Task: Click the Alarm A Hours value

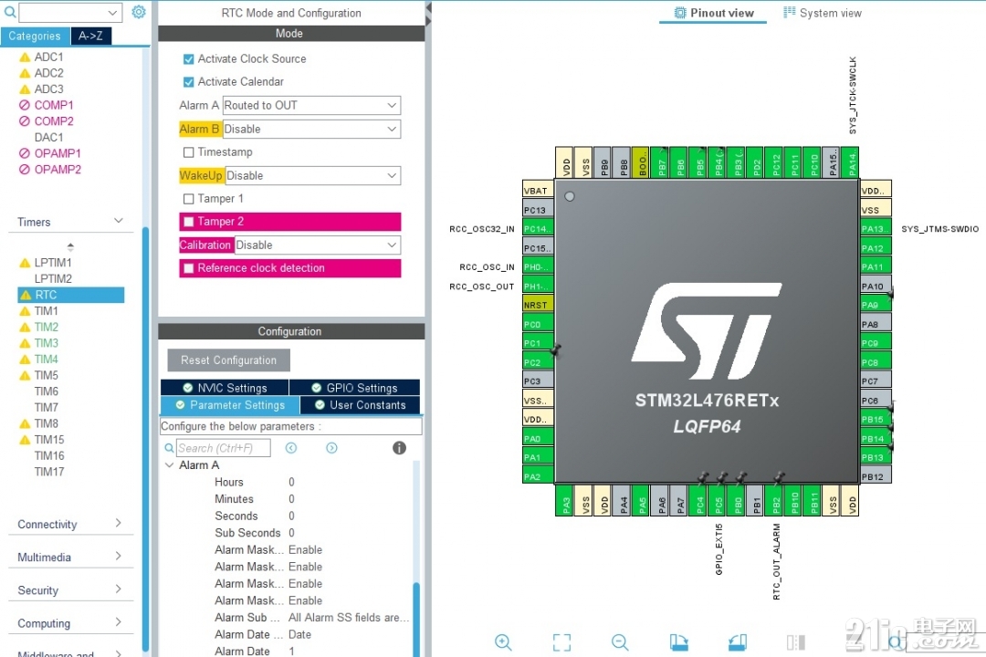Action: 291,482
